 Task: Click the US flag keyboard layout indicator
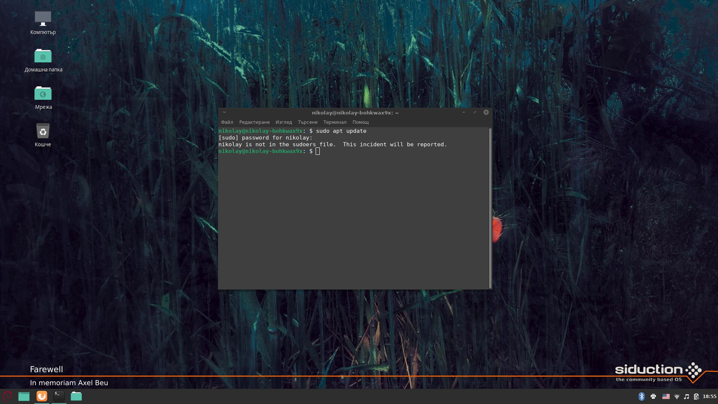click(x=666, y=397)
